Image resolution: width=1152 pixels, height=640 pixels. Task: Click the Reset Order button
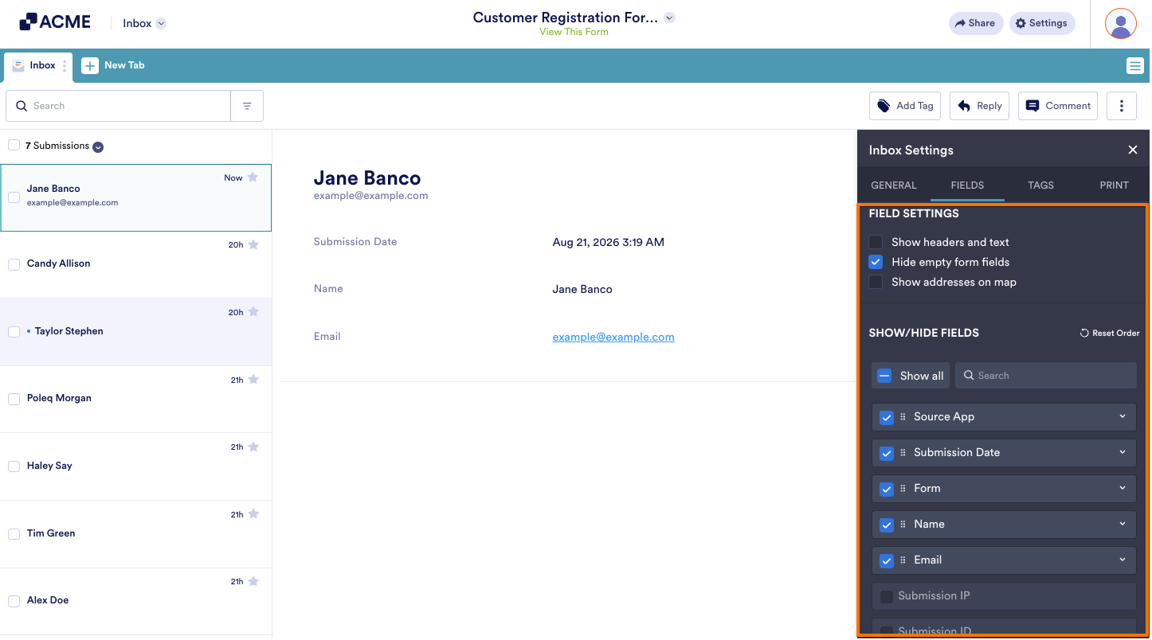coord(1110,333)
